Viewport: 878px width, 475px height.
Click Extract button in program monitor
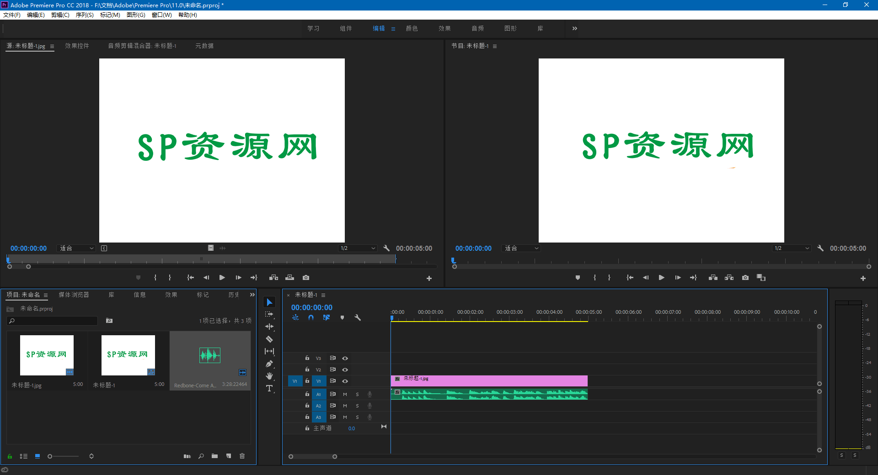(x=729, y=278)
